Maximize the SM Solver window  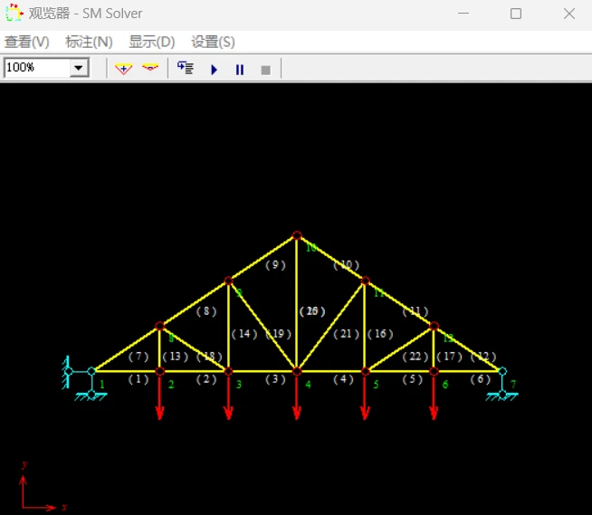[x=516, y=14]
